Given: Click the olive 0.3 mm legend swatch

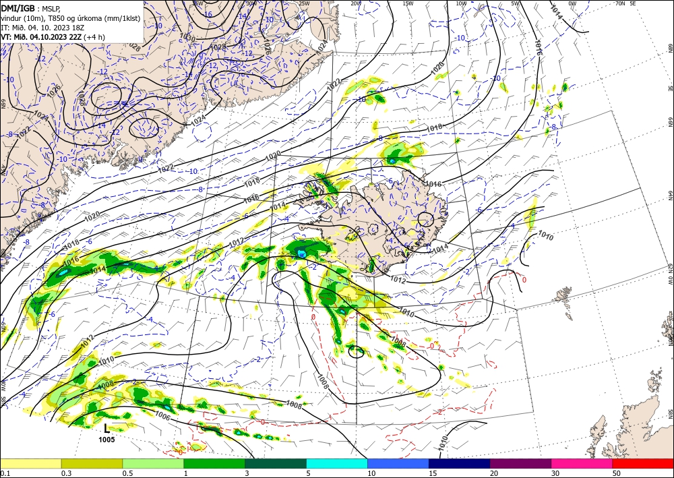Looking at the screenshot, I should [x=92, y=463].
